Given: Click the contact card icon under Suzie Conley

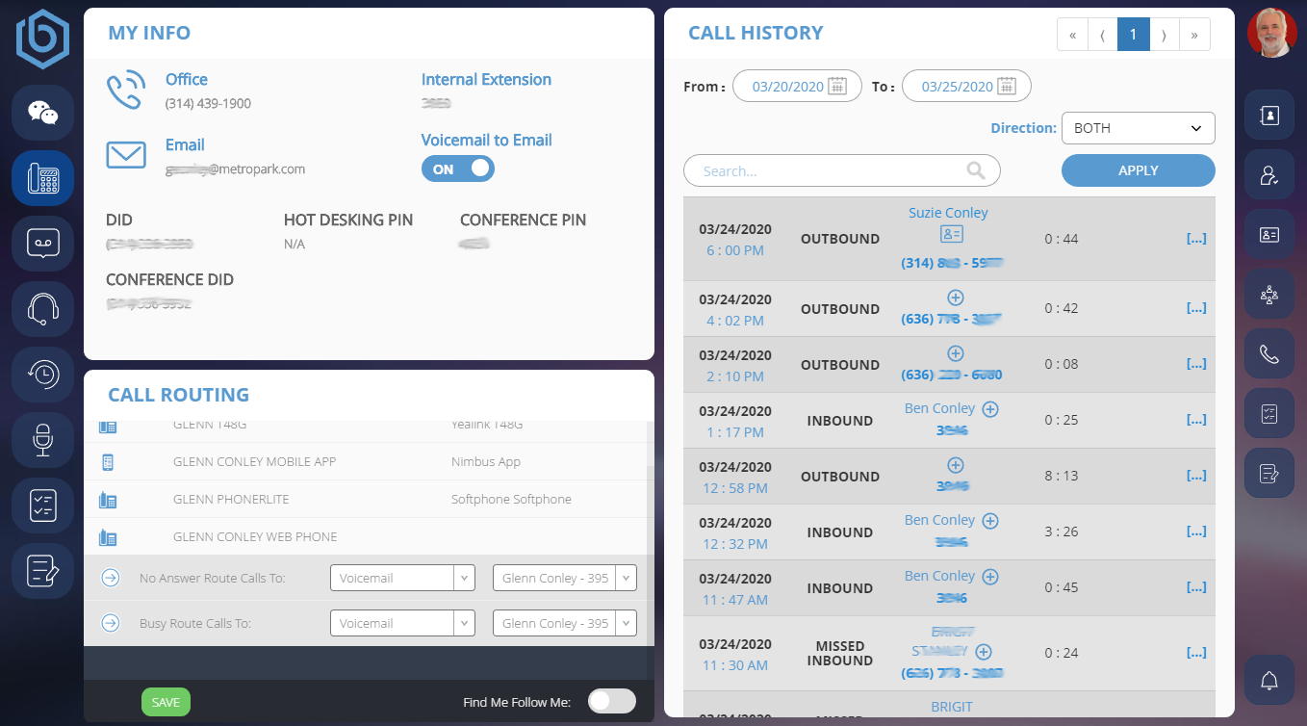Looking at the screenshot, I should [951, 234].
